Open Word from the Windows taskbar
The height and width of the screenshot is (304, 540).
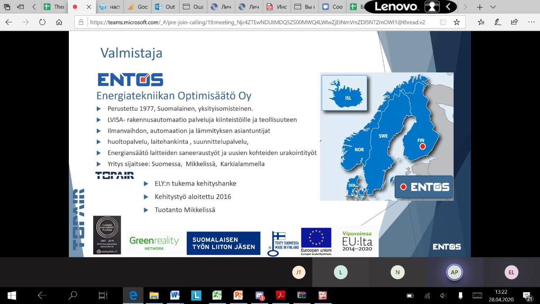click(175, 295)
